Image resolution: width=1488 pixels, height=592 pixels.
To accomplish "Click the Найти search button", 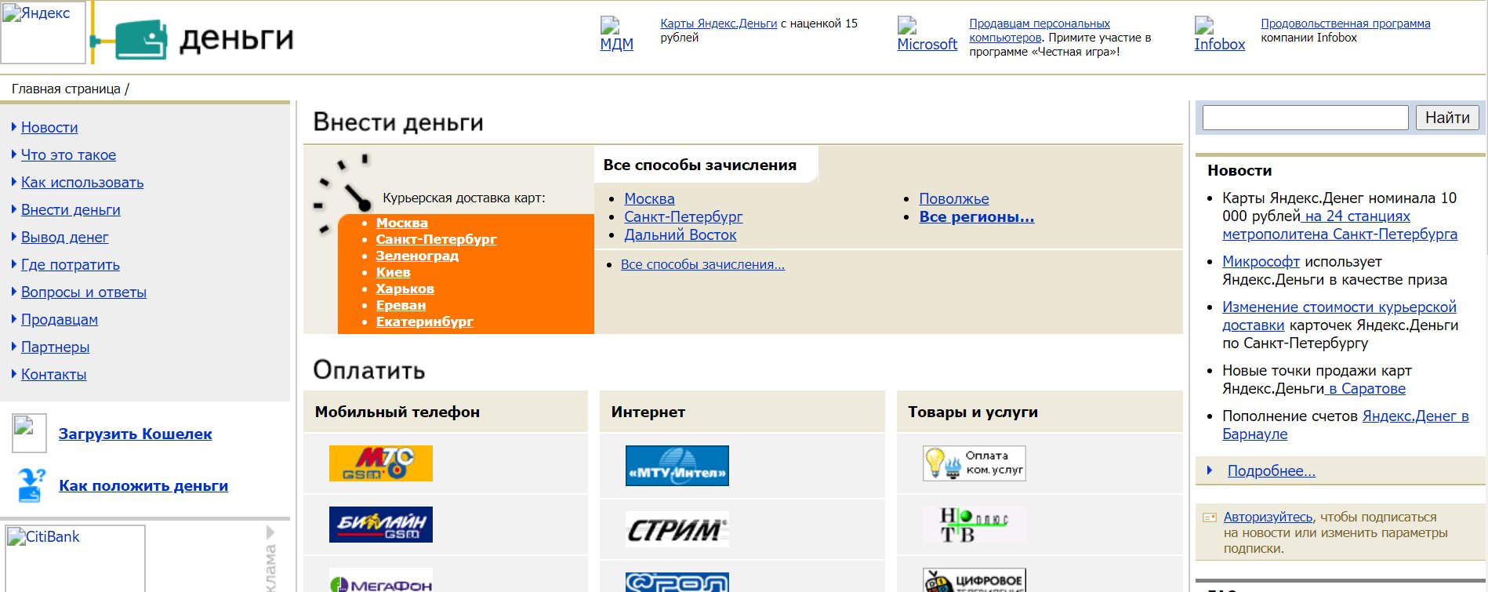I will click(x=1447, y=118).
